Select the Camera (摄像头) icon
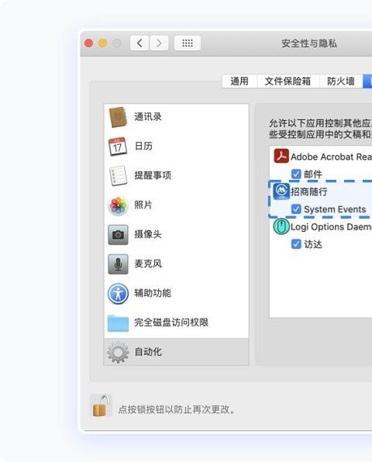This screenshot has width=372, height=462. point(118,235)
